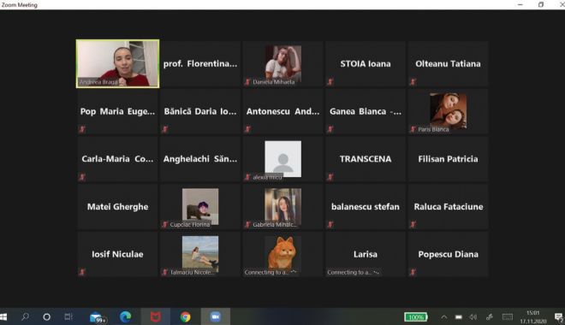Select Gabriela Mihalc's profile photo tile
Viewport: 565px width, 325px height.
click(x=282, y=207)
